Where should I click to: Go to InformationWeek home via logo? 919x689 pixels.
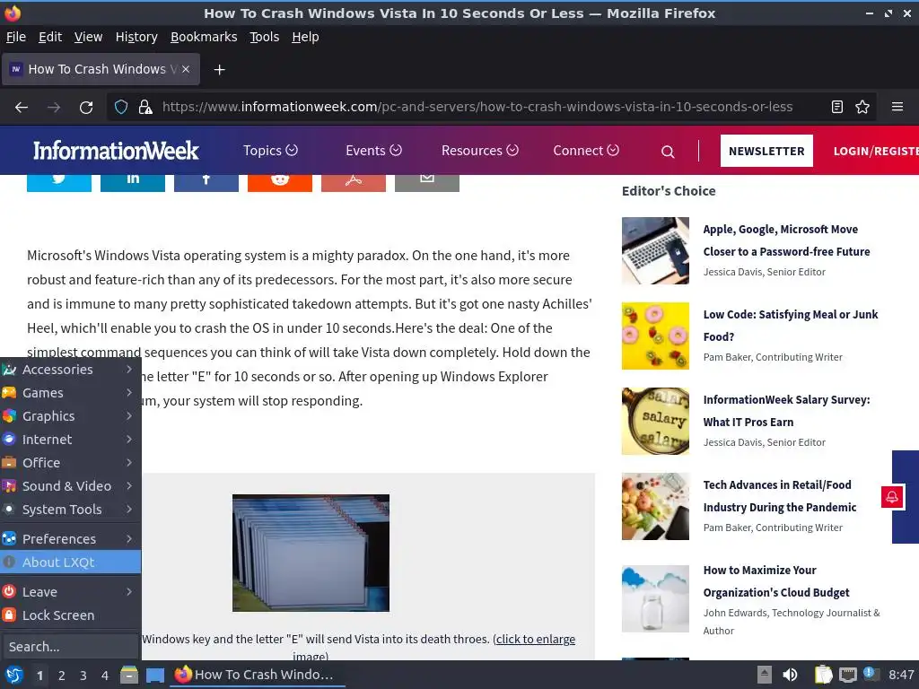coord(116,151)
